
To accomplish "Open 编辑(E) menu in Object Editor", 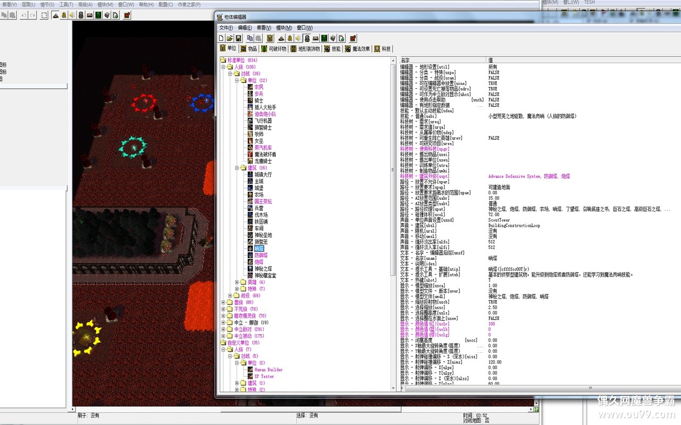I will coord(245,28).
